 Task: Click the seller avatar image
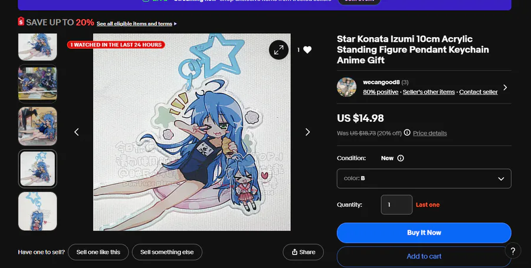click(346, 87)
